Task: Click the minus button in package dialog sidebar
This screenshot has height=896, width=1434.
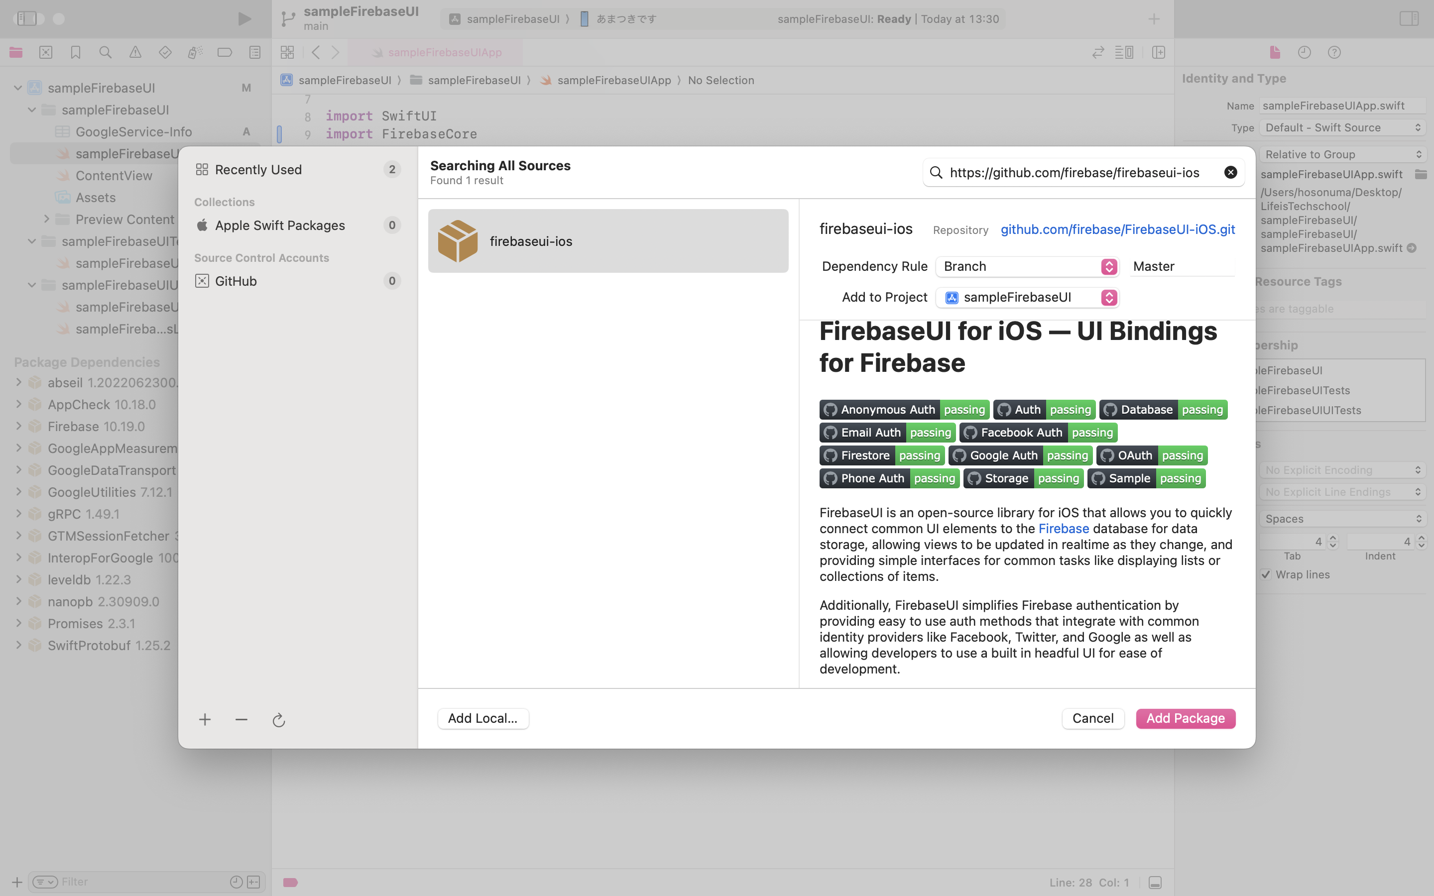Action: click(x=241, y=719)
